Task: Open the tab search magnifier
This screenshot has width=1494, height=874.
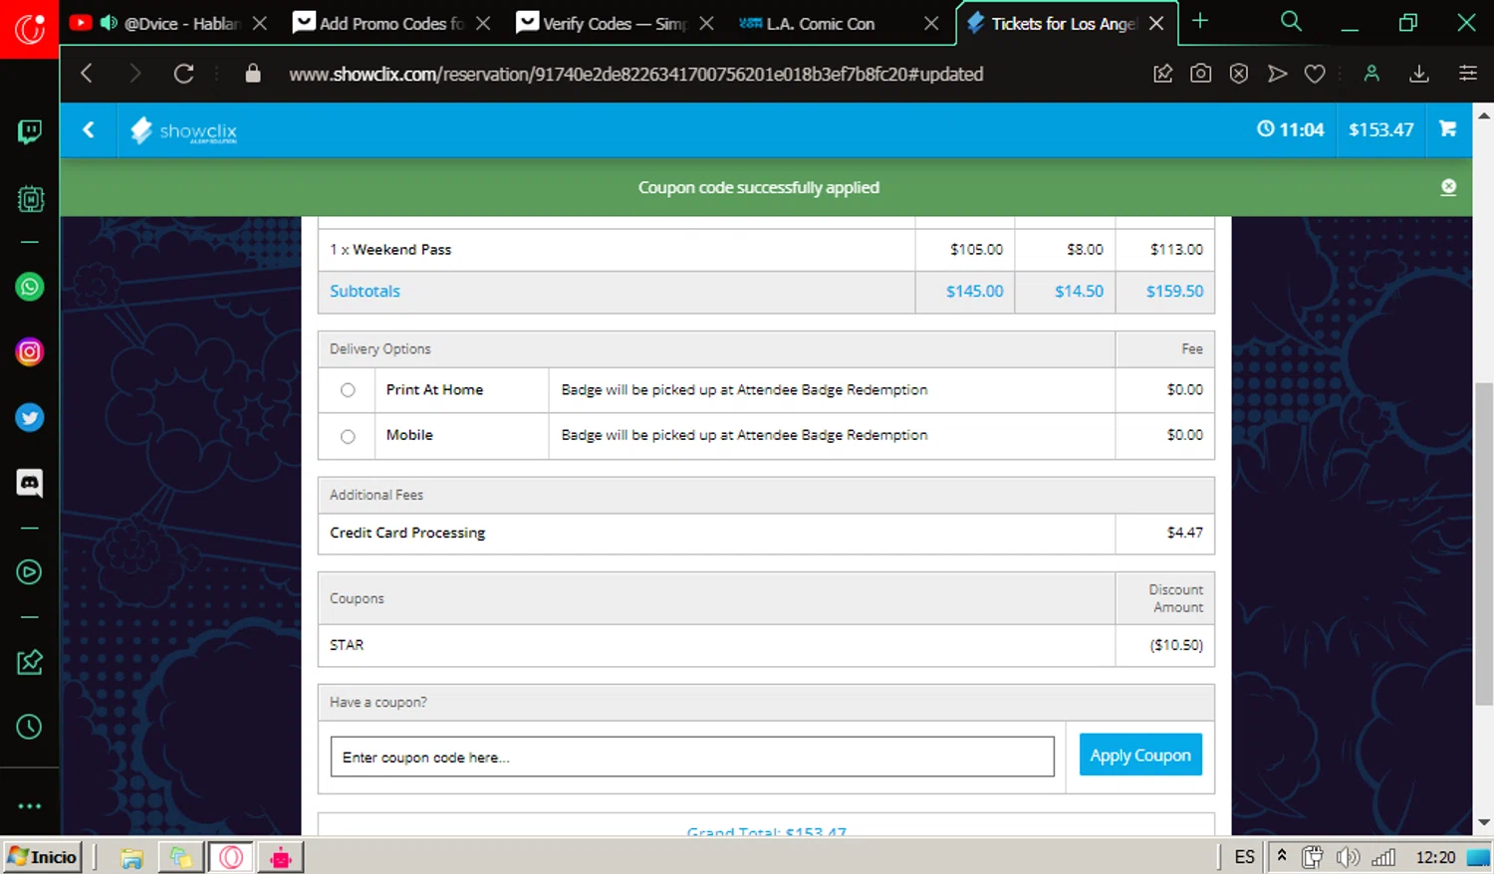Action: click(x=1291, y=22)
